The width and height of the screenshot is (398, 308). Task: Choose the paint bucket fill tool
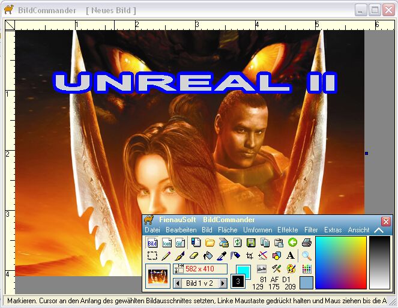tap(208, 256)
